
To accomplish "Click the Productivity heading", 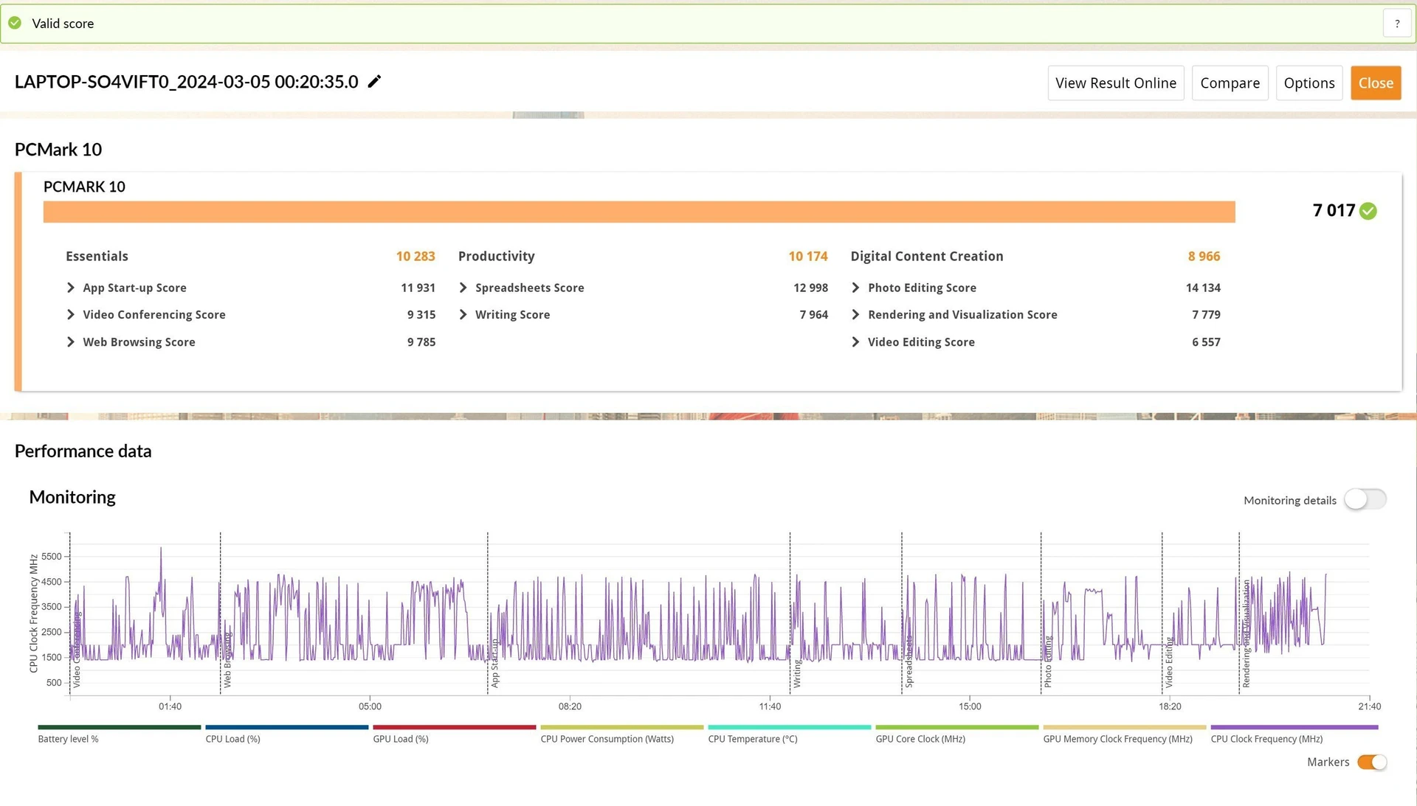I will coord(496,256).
